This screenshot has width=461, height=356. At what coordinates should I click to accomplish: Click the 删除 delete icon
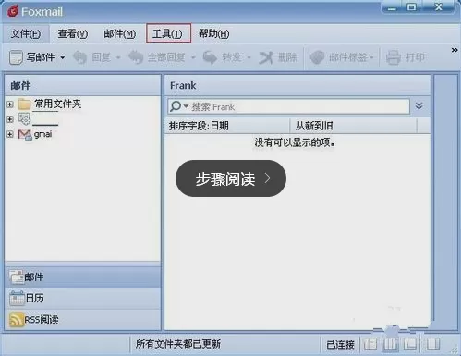pos(266,57)
